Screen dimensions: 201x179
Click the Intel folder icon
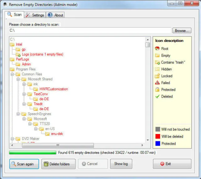click(12, 44)
